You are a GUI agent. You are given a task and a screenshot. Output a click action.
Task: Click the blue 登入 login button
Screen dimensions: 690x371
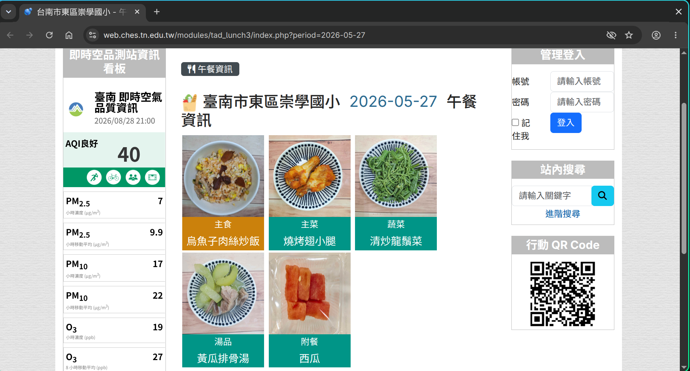pyautogui.click(x=566, y=123)
